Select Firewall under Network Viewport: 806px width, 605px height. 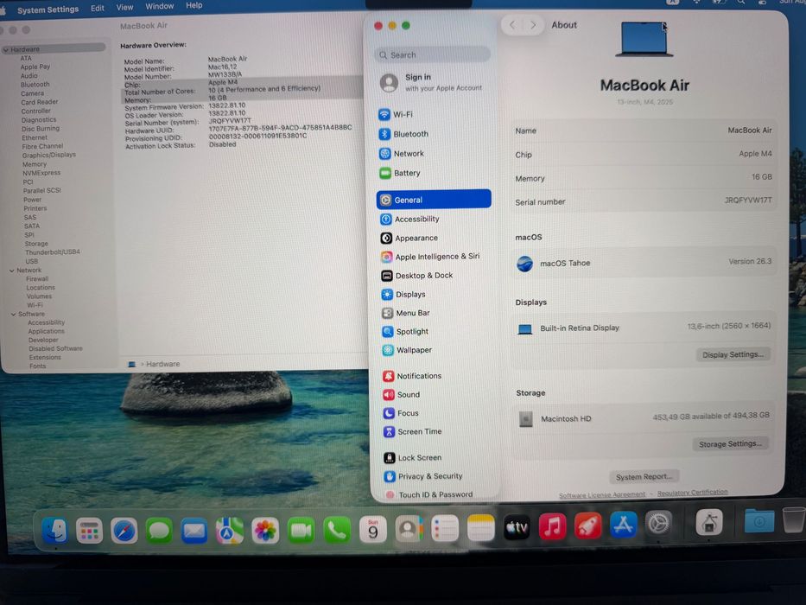[37, 279]
